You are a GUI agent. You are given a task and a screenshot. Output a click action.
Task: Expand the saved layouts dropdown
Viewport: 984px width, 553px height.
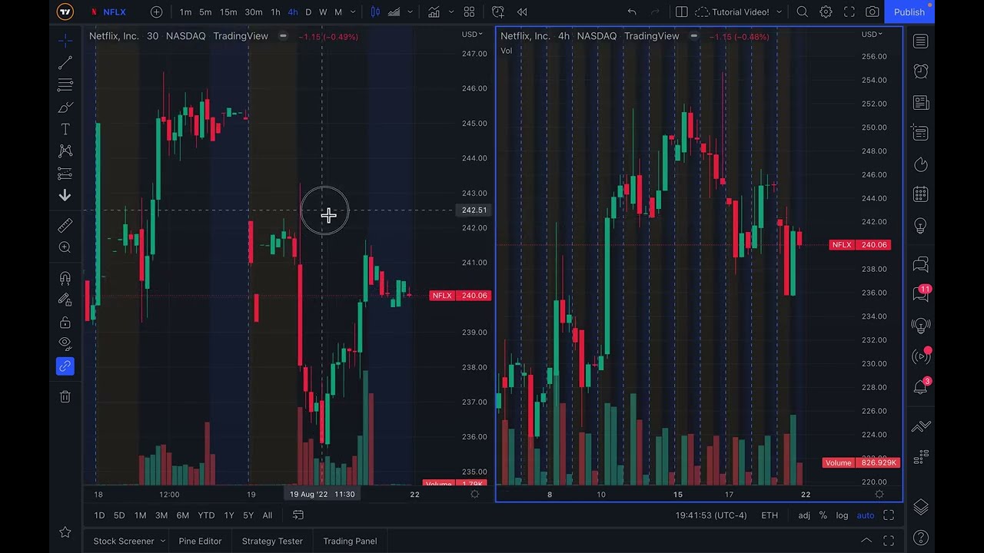pos(779,12)
